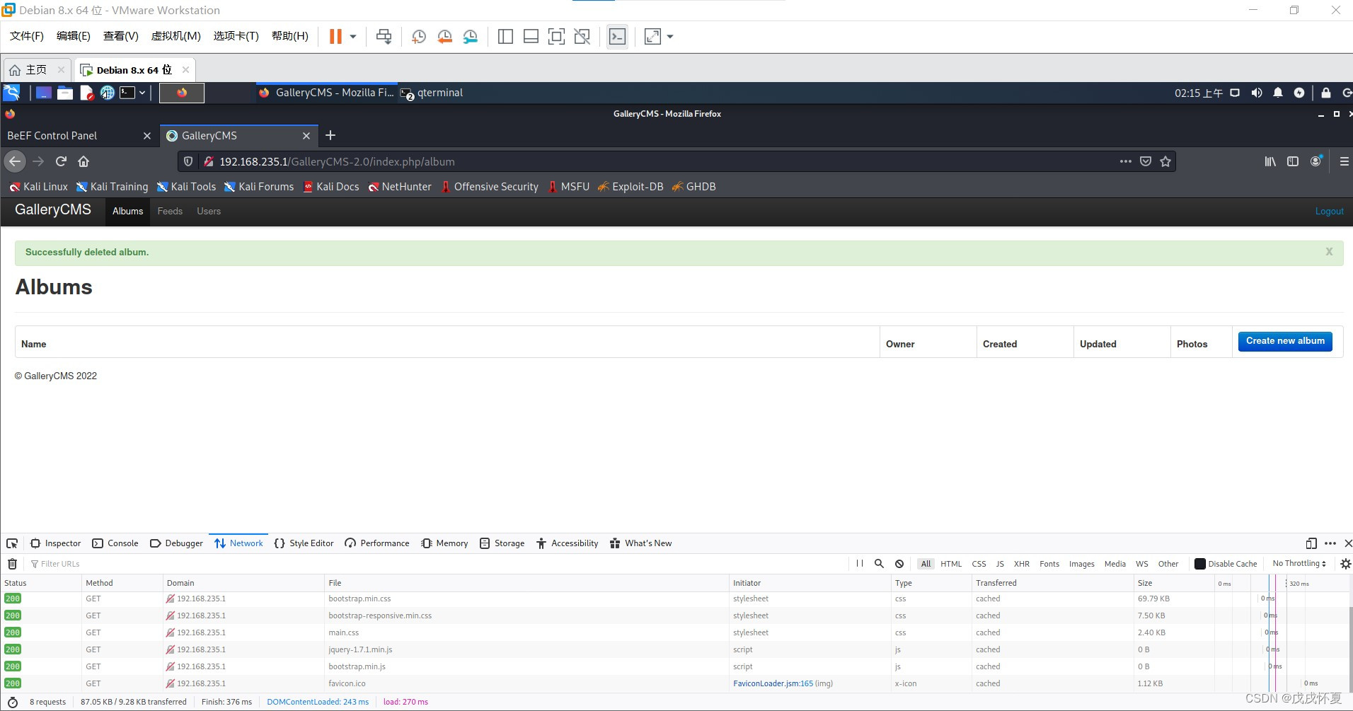Go back to the previous page

click(15, 161)
